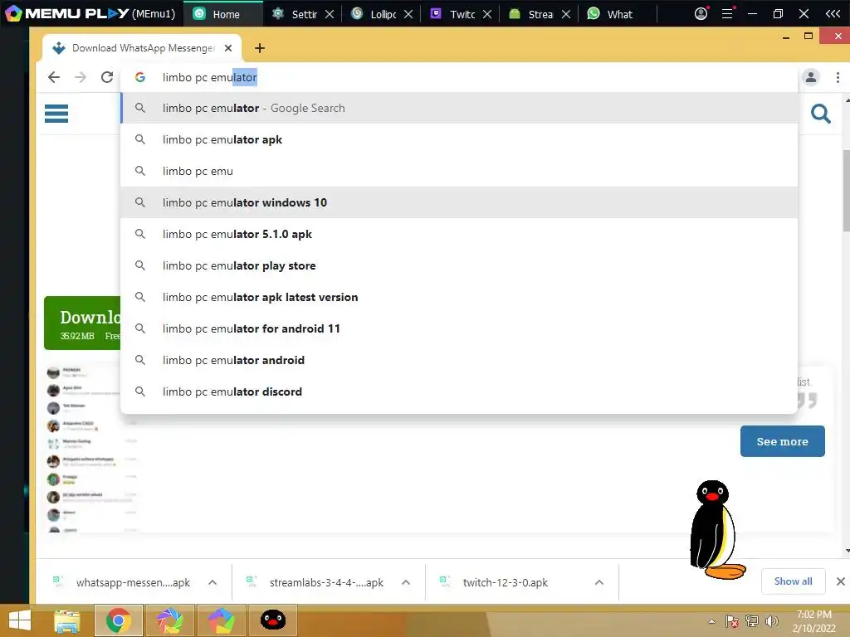This screenshot has height=637, width=850.
Task: Collapse MEmu sidebar with triple-chevron icon
Action: 833,13
